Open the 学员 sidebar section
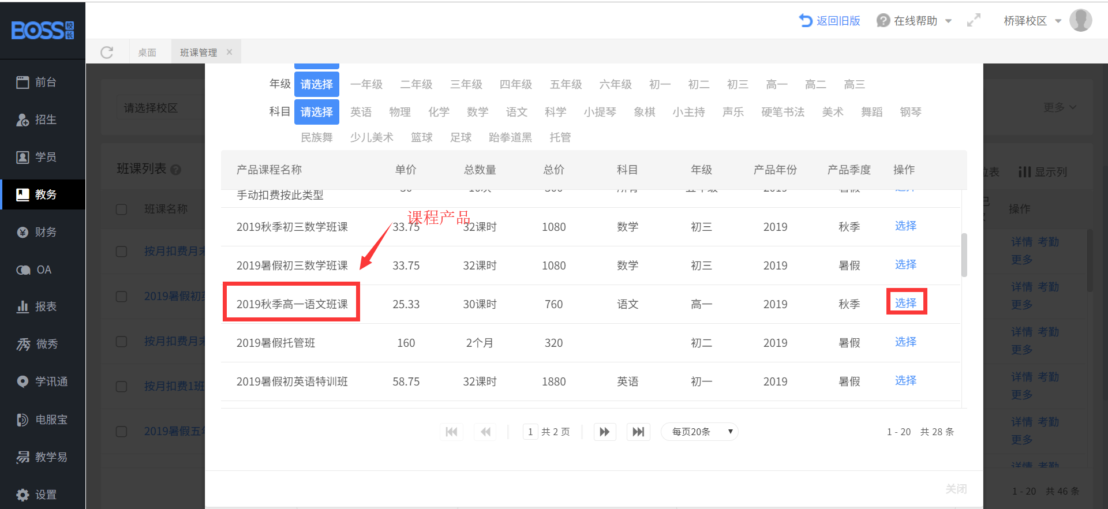1108x509 pixels. coord(43,157)
